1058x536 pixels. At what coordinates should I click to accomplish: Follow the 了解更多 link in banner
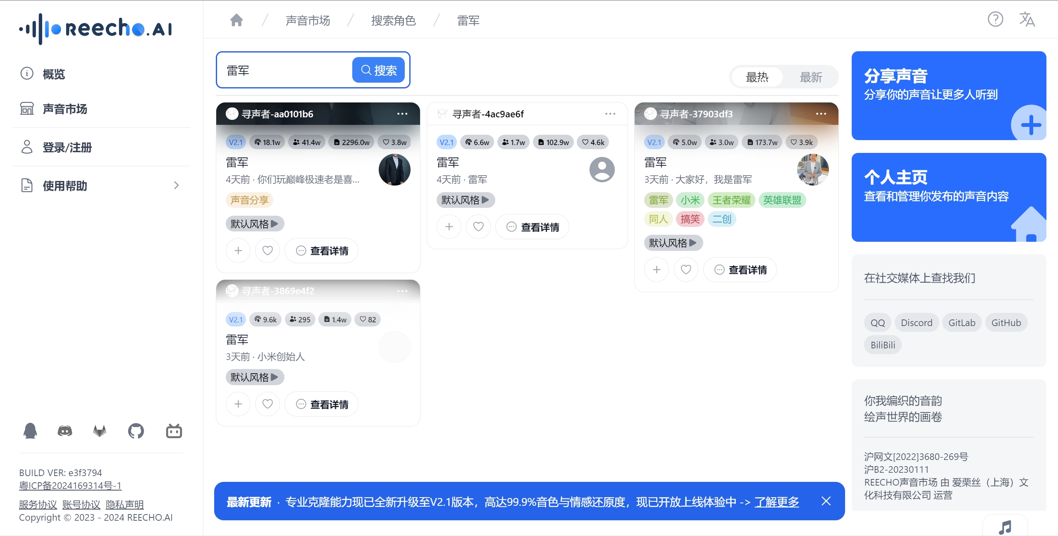point(776,502)
